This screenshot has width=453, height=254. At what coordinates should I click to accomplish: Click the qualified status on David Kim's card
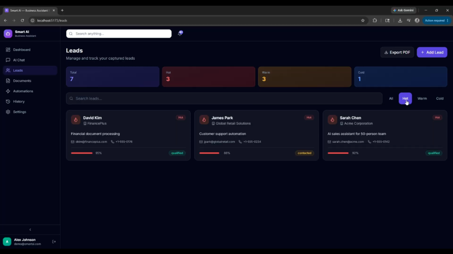177,153
